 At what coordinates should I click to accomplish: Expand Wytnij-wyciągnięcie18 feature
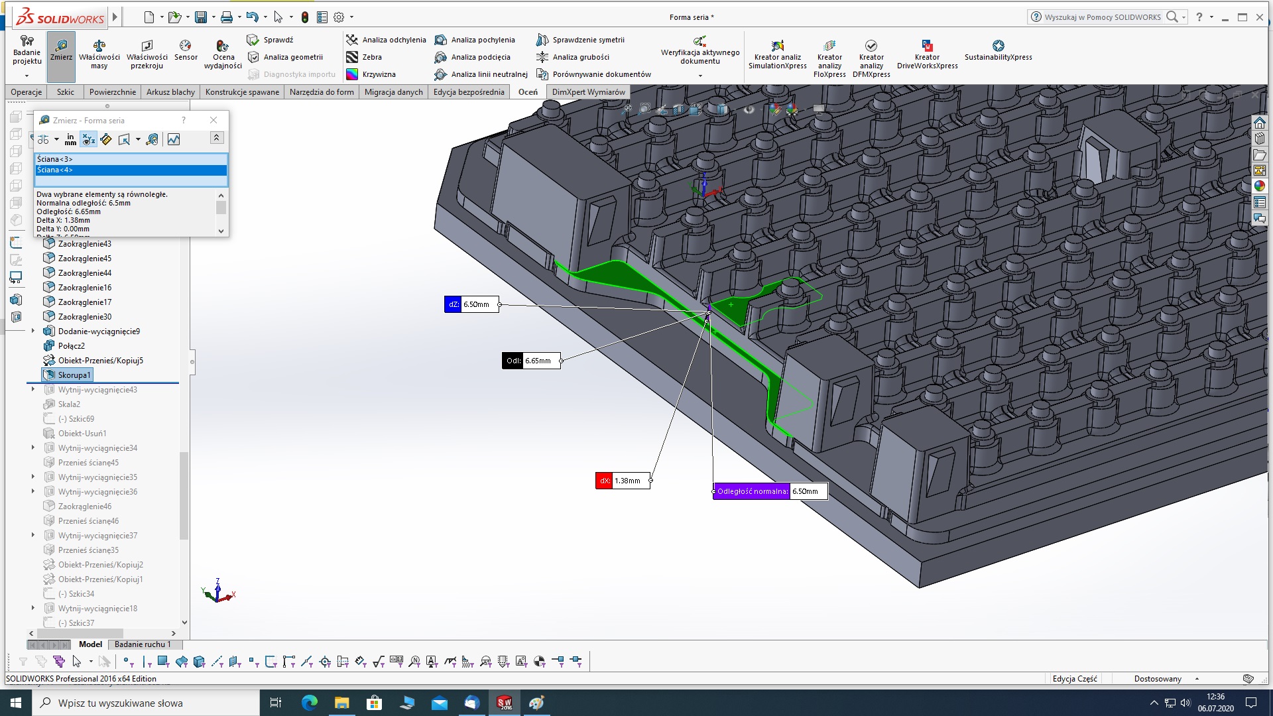coord(33,608)
